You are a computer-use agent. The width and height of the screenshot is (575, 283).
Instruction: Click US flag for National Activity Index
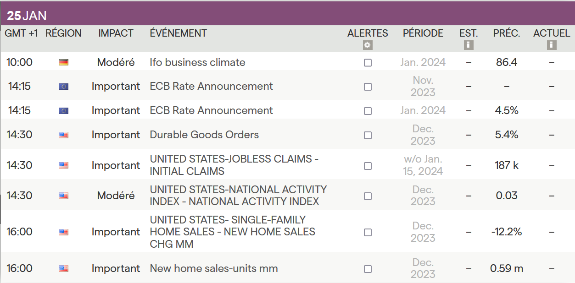[63, 196]
